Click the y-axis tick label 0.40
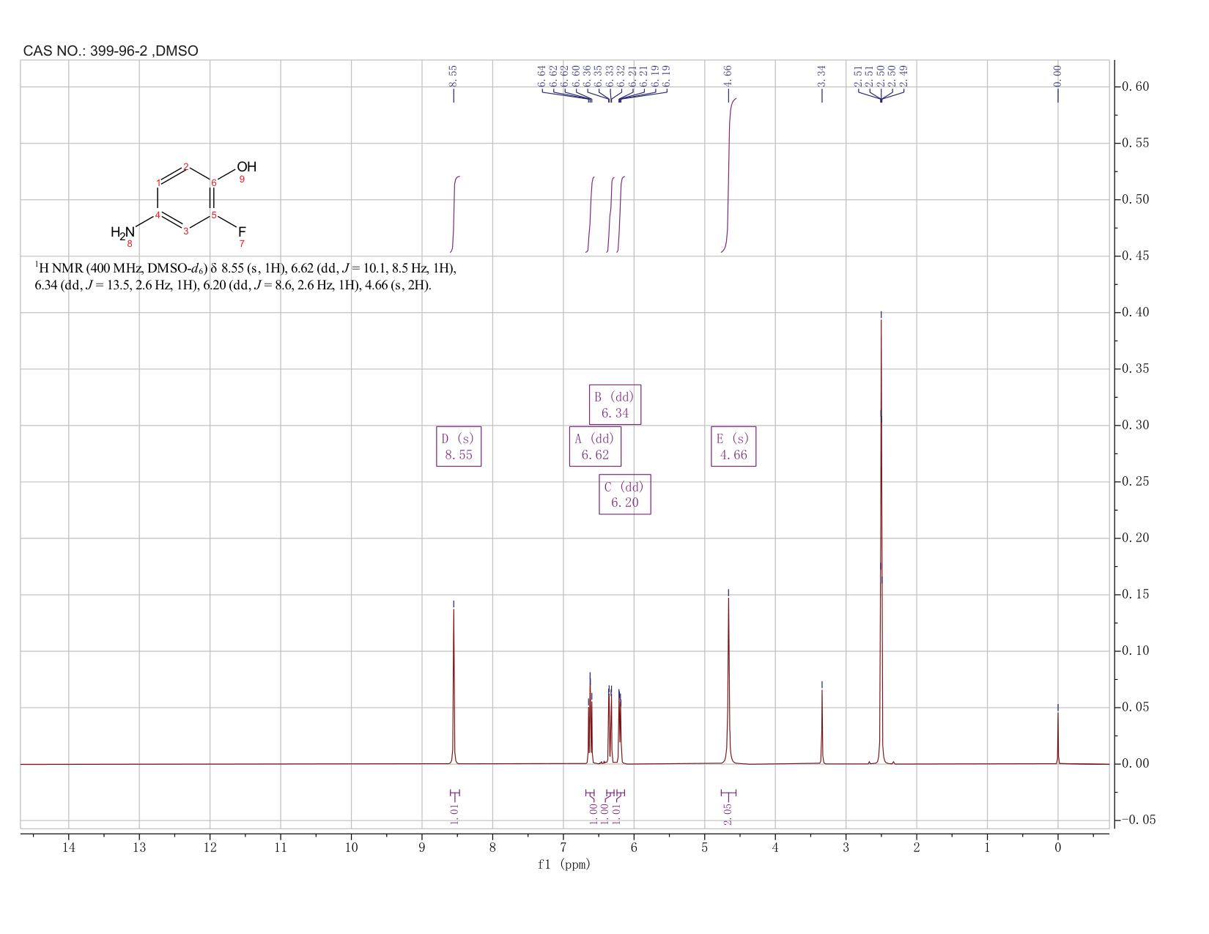 point(1134,312)
